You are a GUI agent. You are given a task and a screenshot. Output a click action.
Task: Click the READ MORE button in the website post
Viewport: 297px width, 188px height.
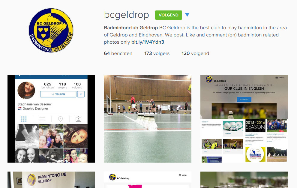[244, 99]
